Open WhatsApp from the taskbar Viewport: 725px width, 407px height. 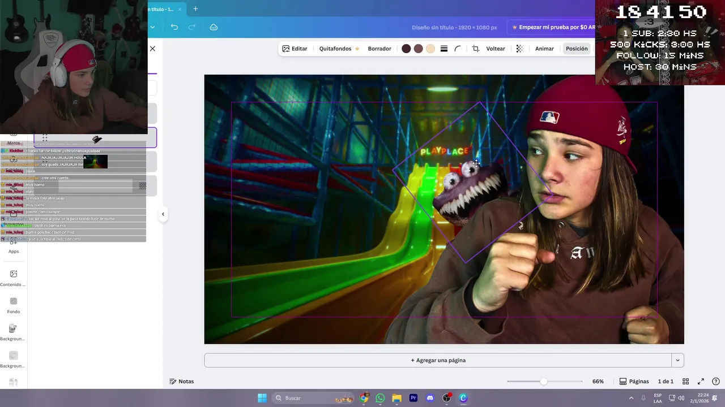tap(380, 398)
